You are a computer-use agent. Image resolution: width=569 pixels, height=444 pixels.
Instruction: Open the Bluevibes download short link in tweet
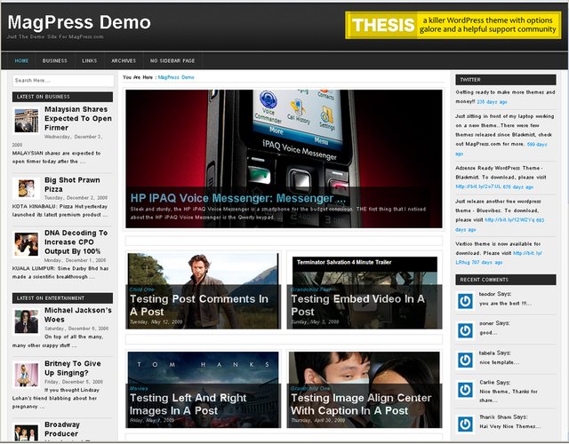[509, 219]
